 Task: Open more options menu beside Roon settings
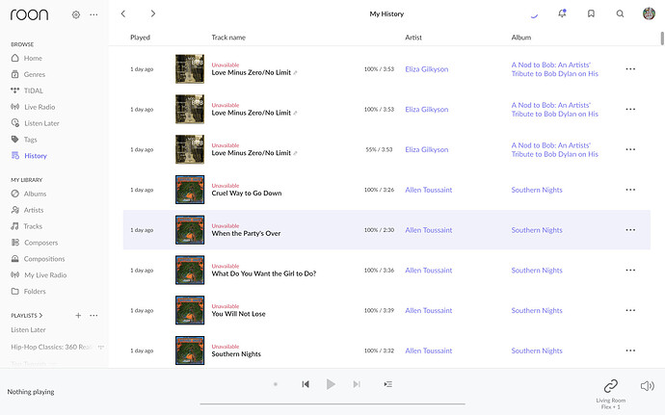pyautogui.click(x=93, y=14)
